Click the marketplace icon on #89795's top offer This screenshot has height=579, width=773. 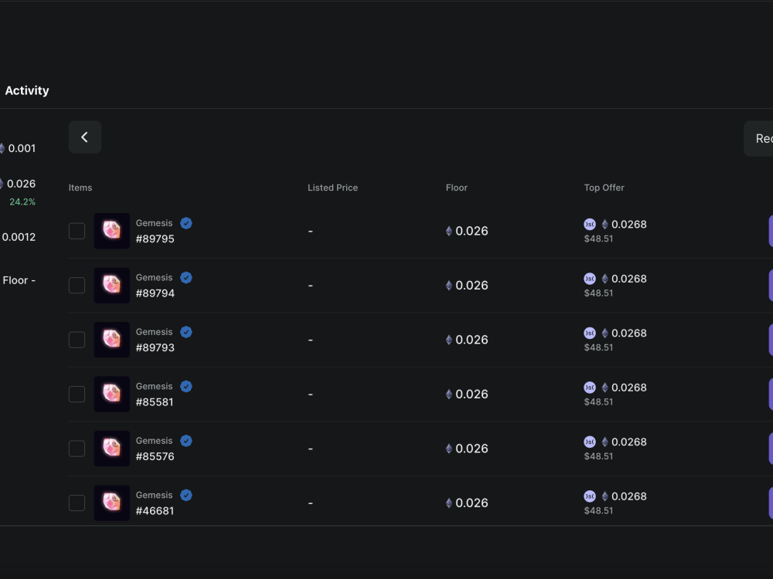click(590, 224)
